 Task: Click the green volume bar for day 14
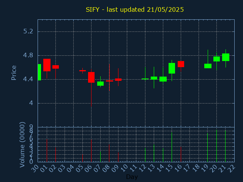pyautogui.click(x=163, y=155)
